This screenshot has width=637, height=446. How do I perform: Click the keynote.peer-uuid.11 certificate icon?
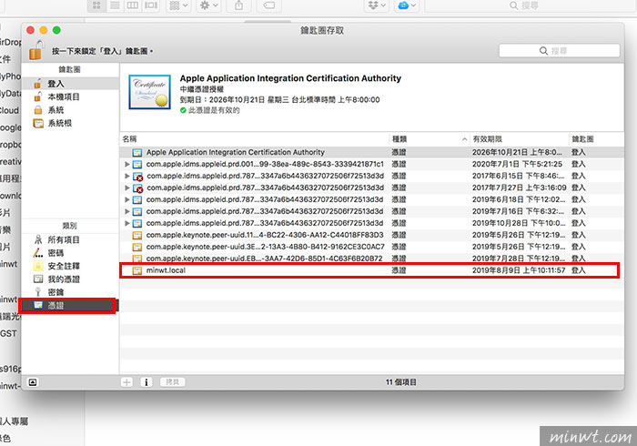pos(137,235)
